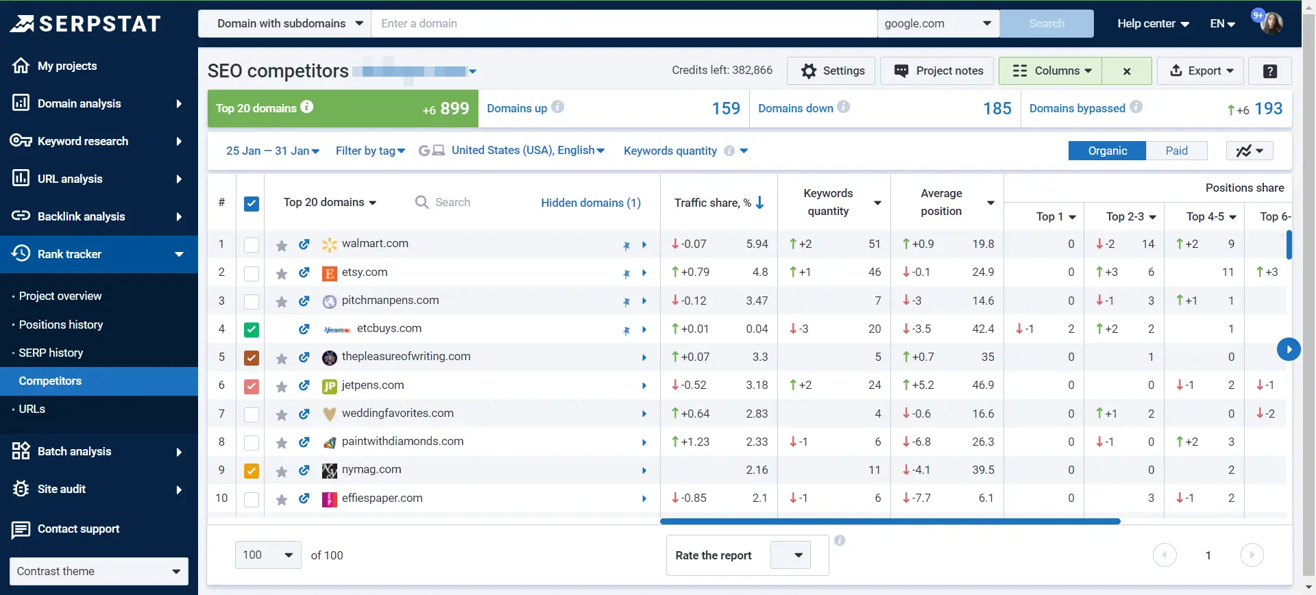Uncheck etcbuys.com row checkbox

click(x=252, y=329)
